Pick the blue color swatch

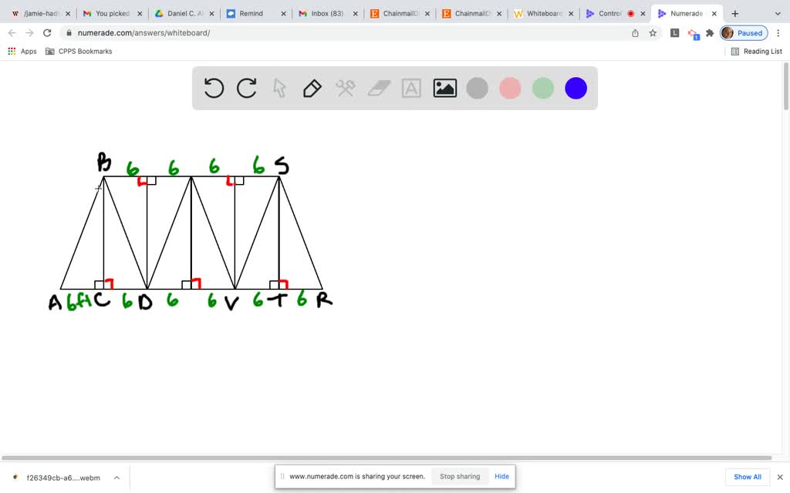click(x=576, y=88)
